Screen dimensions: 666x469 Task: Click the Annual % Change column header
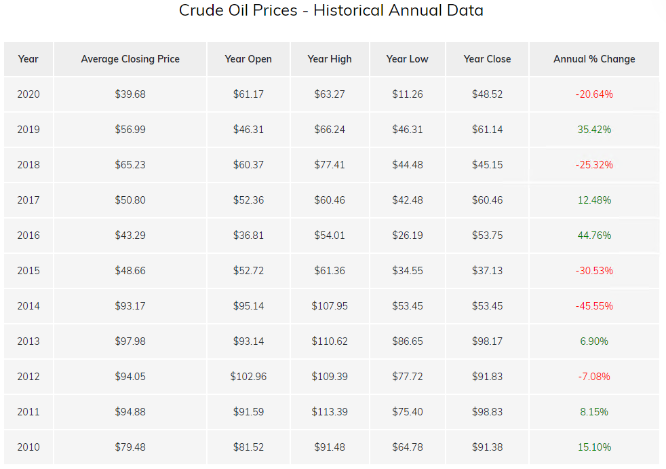click(x=594, y=59)
